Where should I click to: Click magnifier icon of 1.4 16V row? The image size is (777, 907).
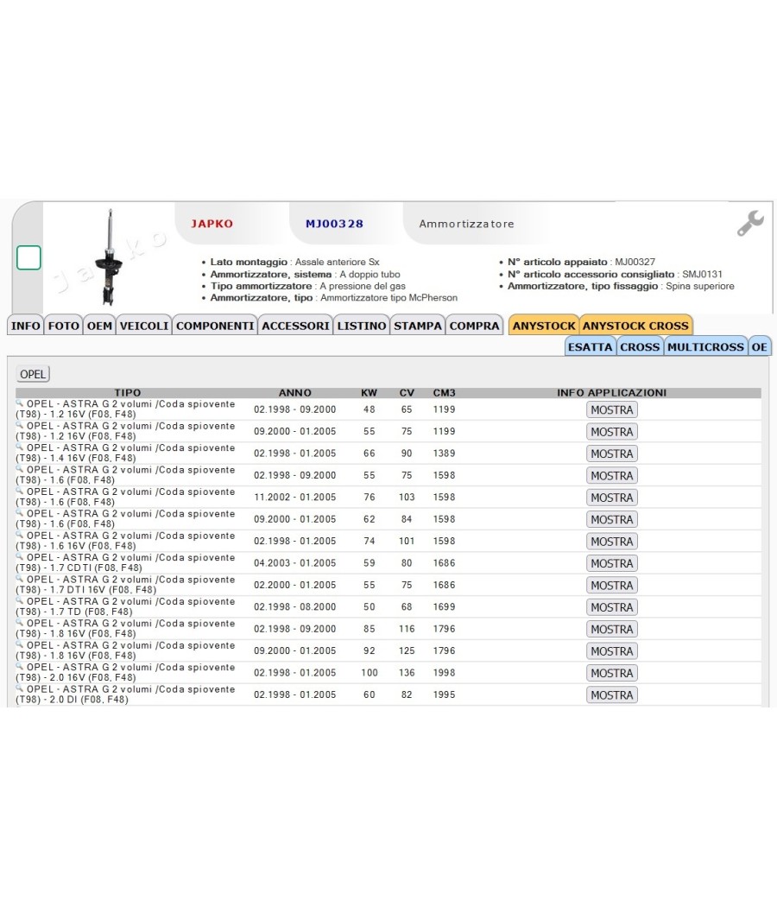[19, 447]
